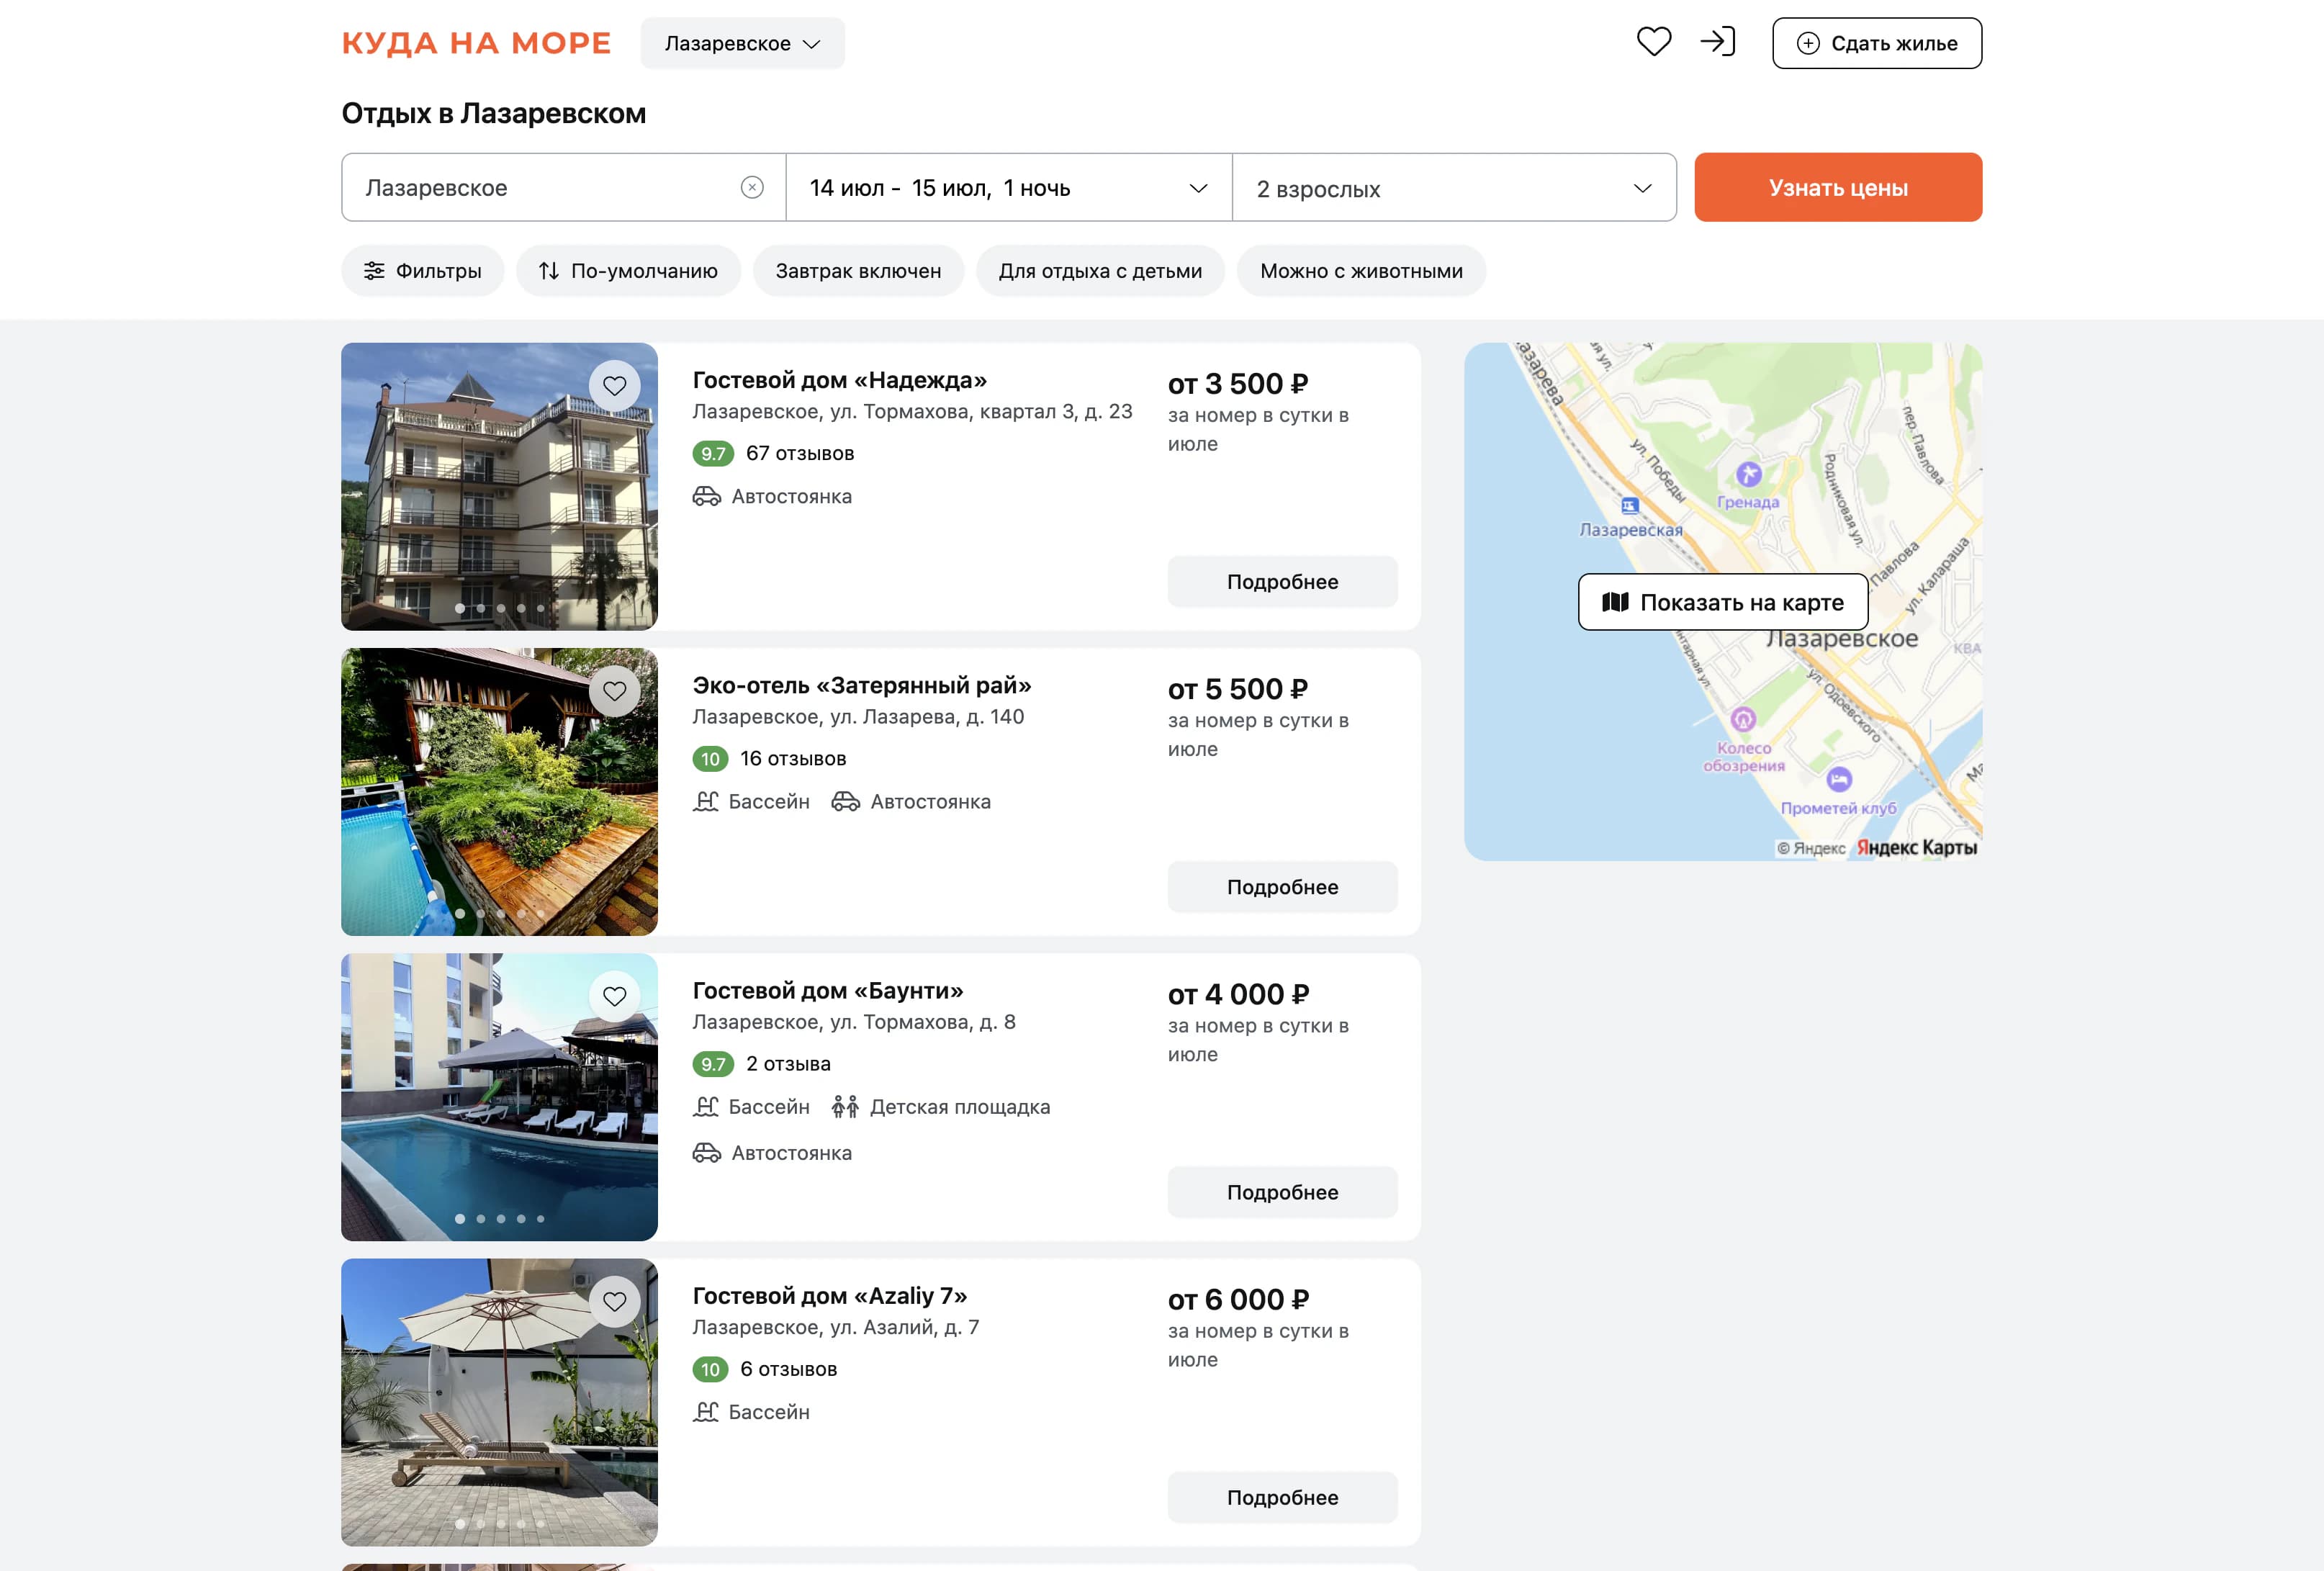Open the Фильтры panel
This screenshot has height=1571, width=2324.
coord(422,271)
